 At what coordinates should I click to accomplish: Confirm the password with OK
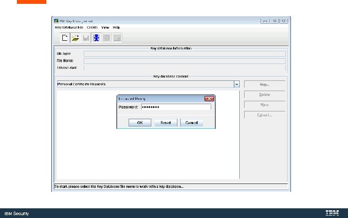point(140,123)
